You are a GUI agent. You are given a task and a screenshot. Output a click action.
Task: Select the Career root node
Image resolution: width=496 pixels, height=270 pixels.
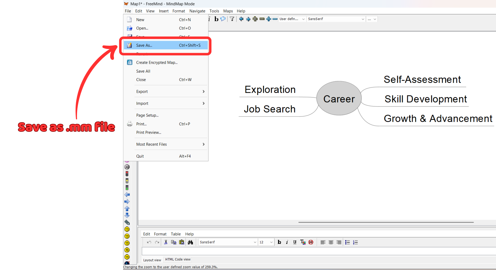coord(339,98)
